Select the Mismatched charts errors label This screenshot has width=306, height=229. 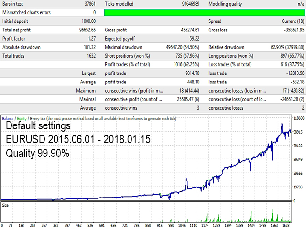click(x=26, y=13)
